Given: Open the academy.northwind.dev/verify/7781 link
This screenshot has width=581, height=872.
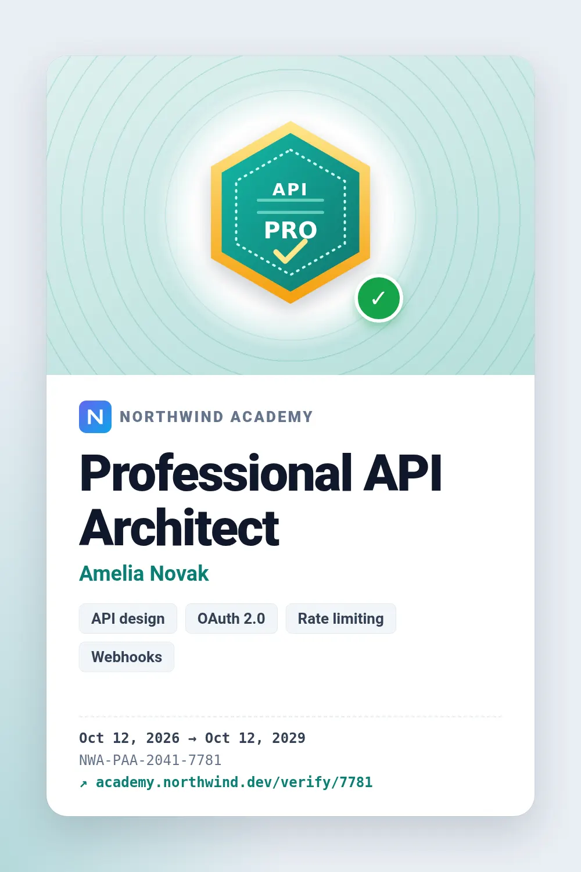Looking at the screenshot, I should [x=226, y=782].
